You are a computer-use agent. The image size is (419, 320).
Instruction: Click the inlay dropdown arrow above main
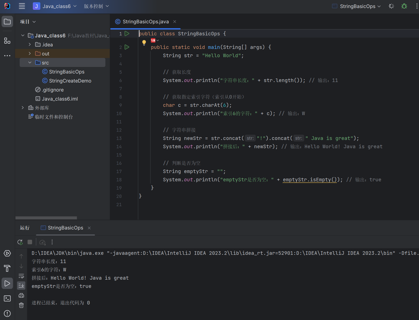(158, 40)
